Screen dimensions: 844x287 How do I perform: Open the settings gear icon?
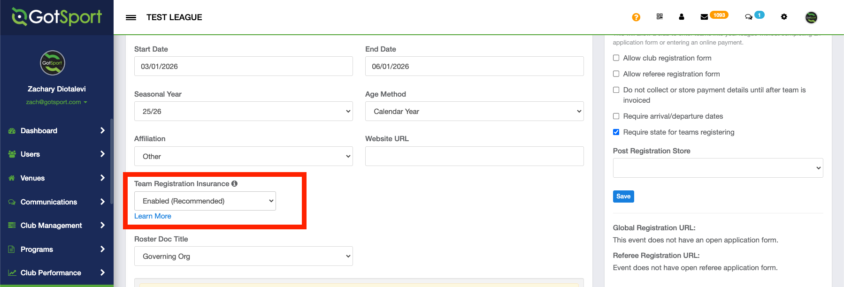(784, 17)
